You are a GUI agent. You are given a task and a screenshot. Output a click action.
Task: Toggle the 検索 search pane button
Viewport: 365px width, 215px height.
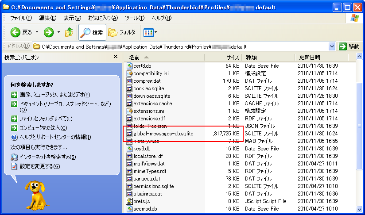click(x=92, y=32)
